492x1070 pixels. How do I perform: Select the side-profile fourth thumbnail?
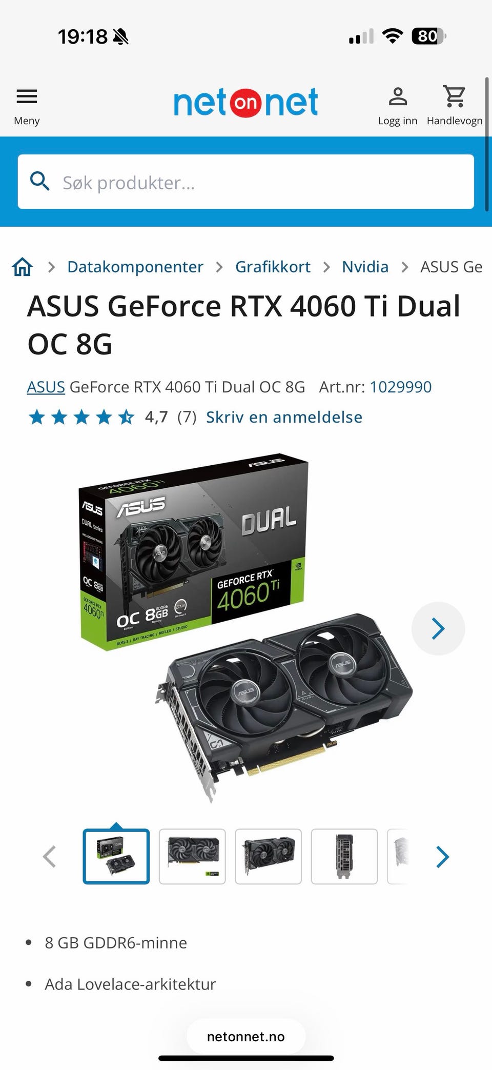[344, 856]
